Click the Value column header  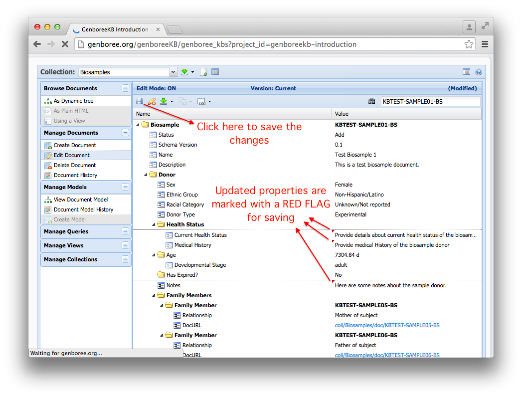click(x=407, y=114)
